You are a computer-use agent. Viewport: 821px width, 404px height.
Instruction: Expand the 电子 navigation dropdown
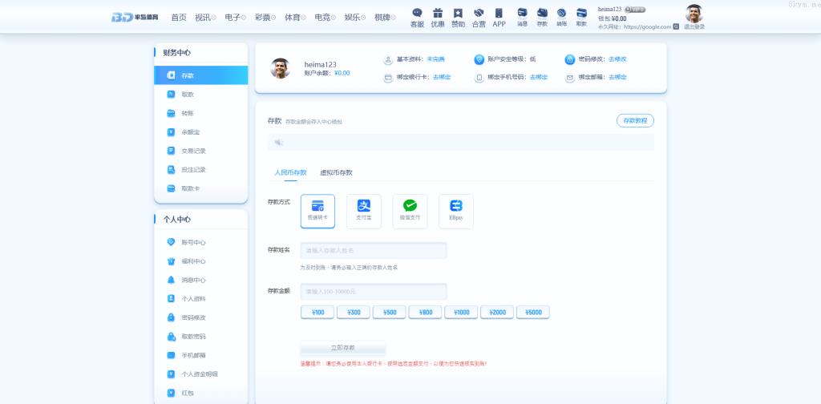click(235, 17)
